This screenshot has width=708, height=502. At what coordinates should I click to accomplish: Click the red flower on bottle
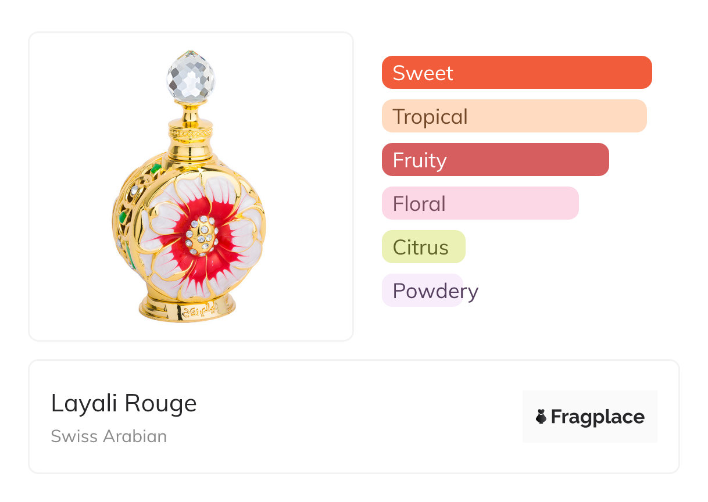tap(201, 235)
